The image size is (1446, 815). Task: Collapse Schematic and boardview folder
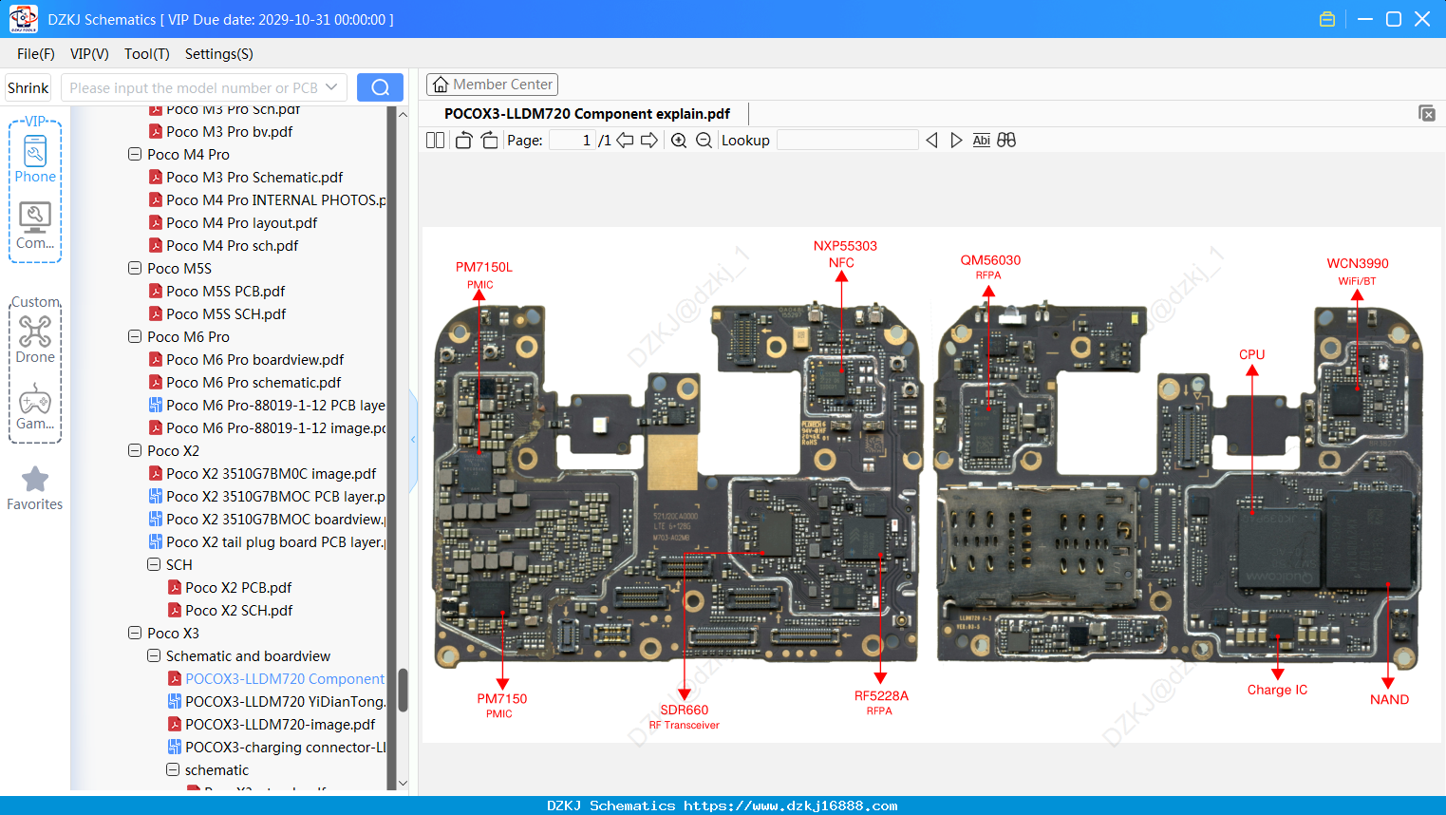click(154, 655)
